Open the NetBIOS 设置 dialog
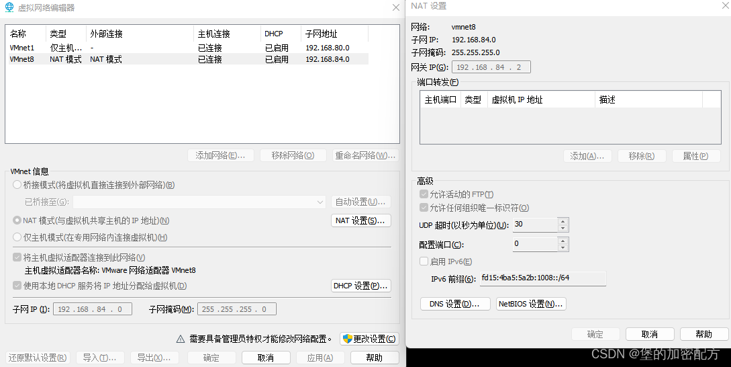The width and height of the screenshot is (731, 367). pos(531,304)
